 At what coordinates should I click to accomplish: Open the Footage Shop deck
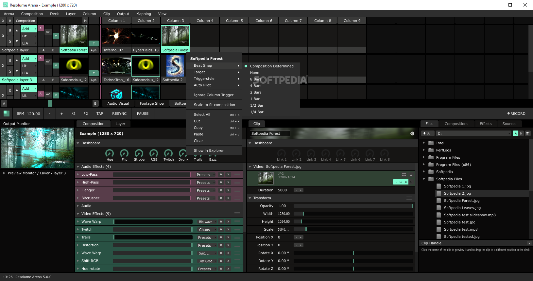click(x=152, y=103)
